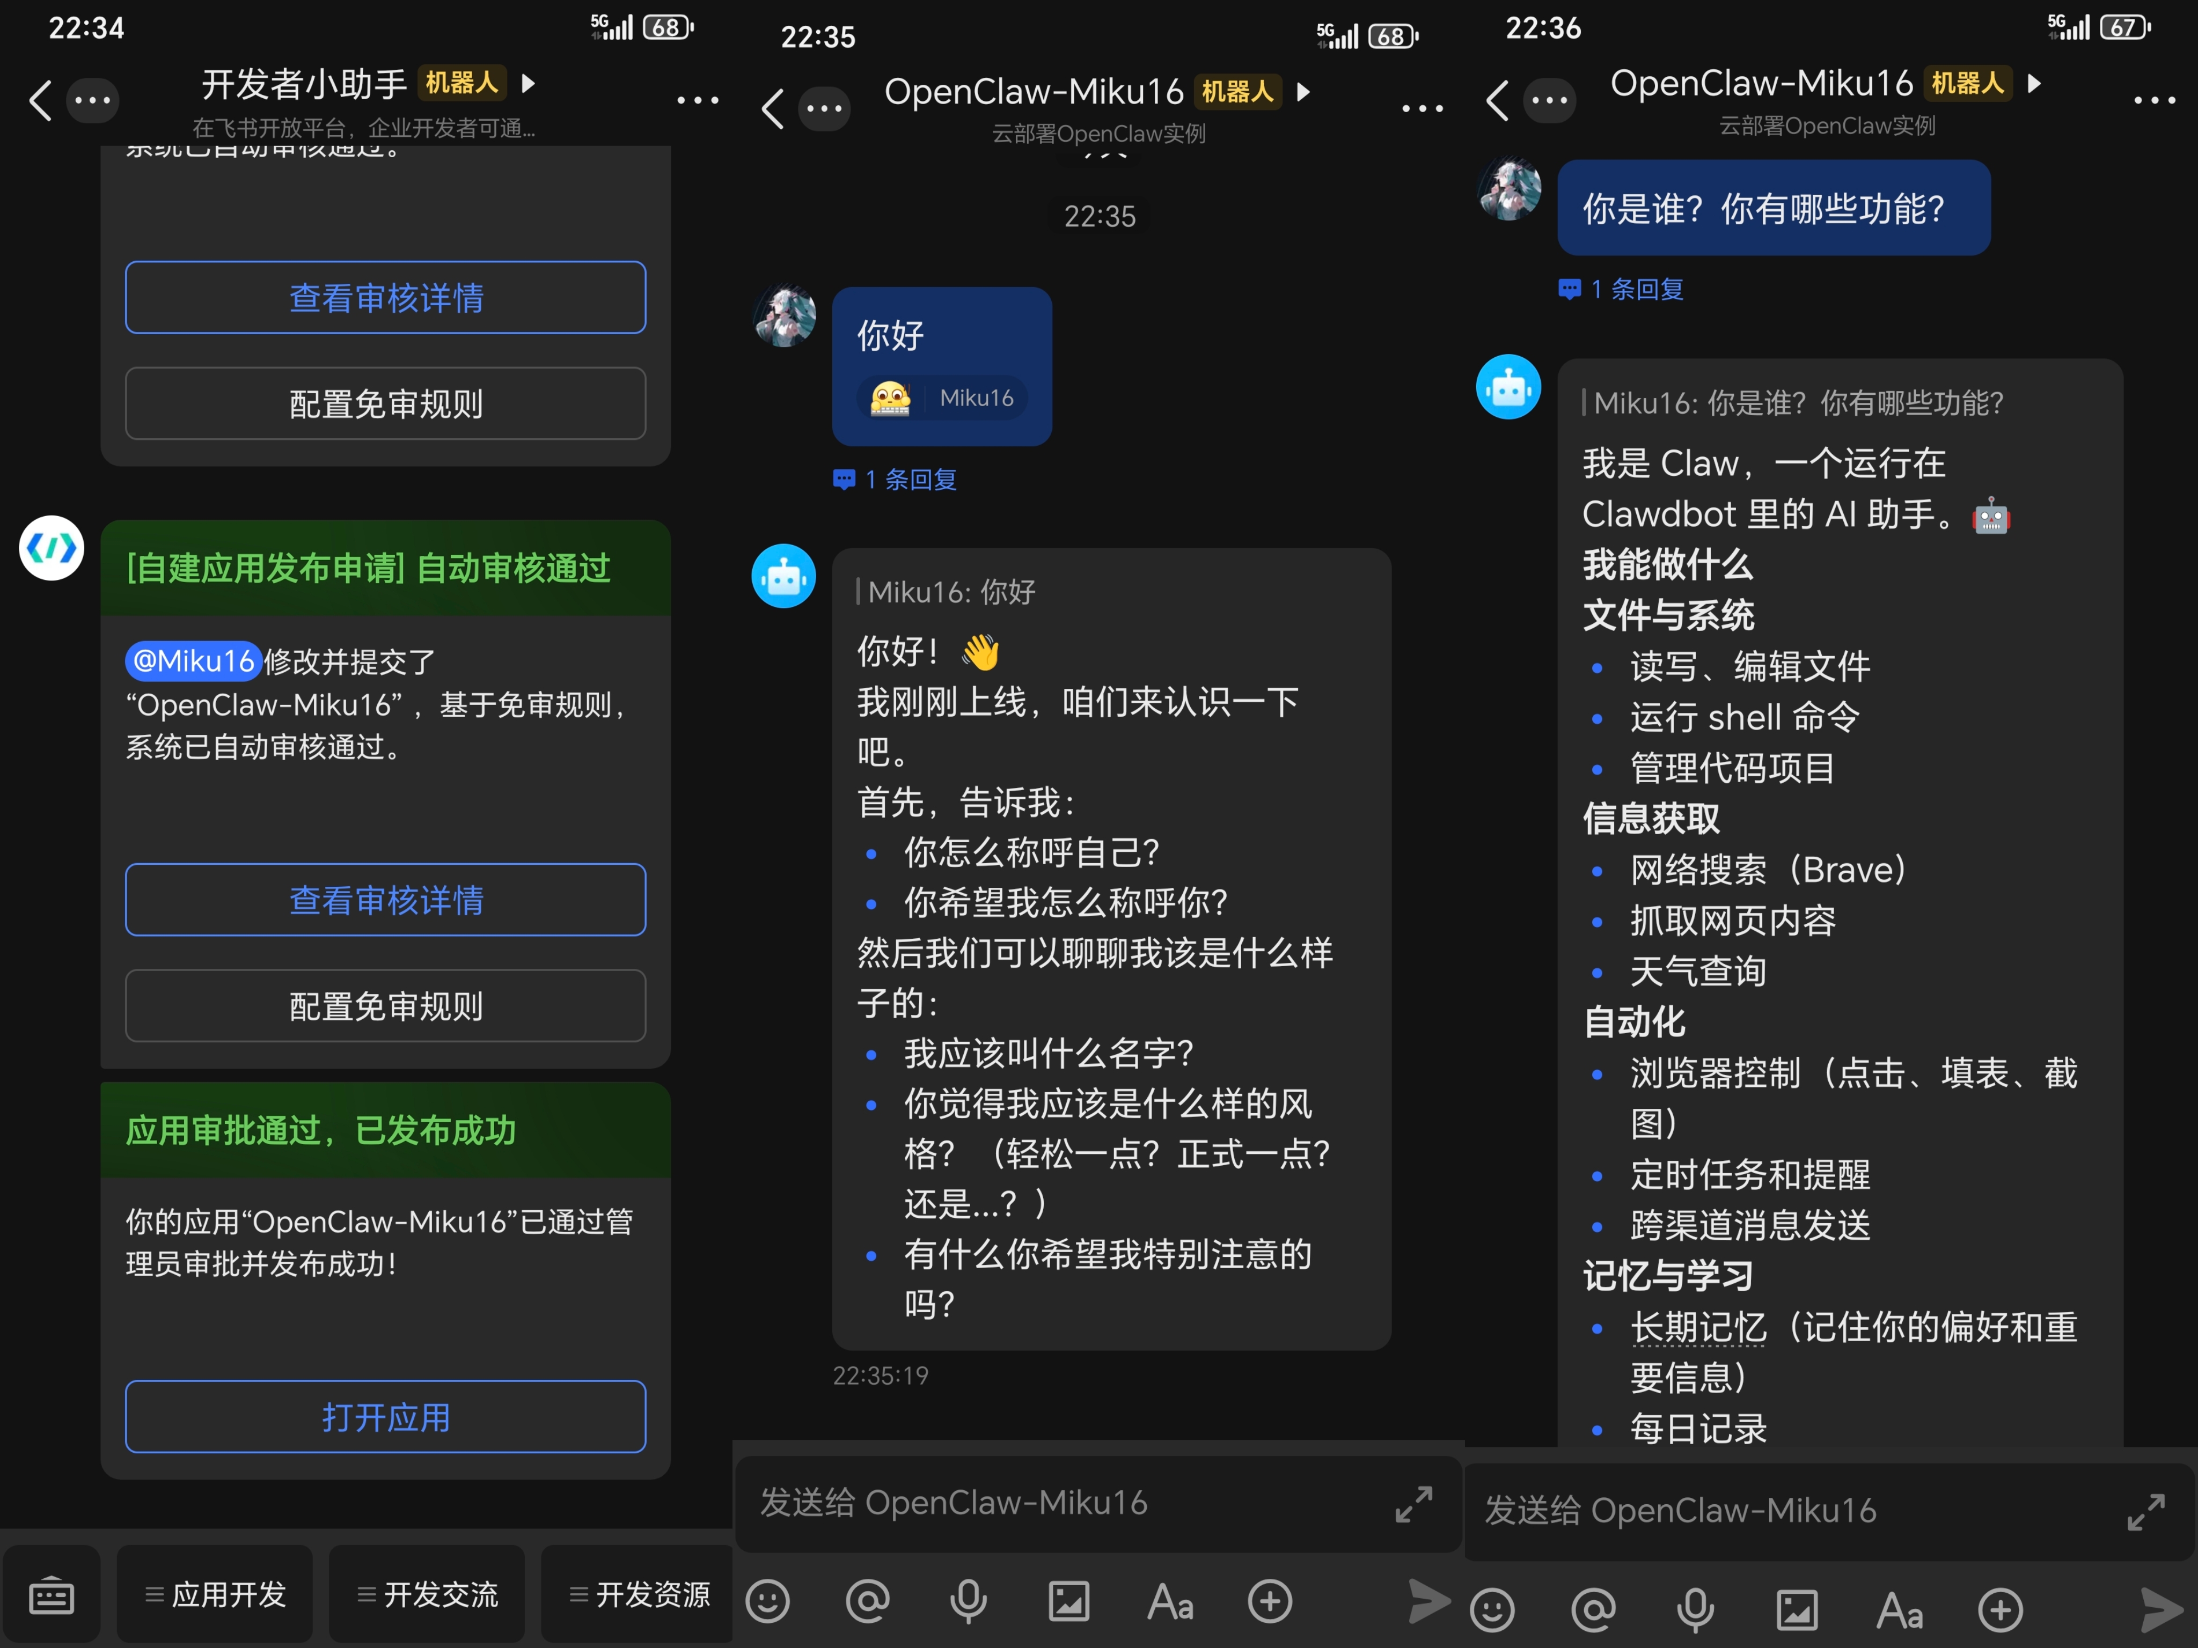The height and width of the screenshot is (1648, 2198).
Task: Tap 查看审核详情 in 自动审核通过 card
Action: tap(385, 899)
